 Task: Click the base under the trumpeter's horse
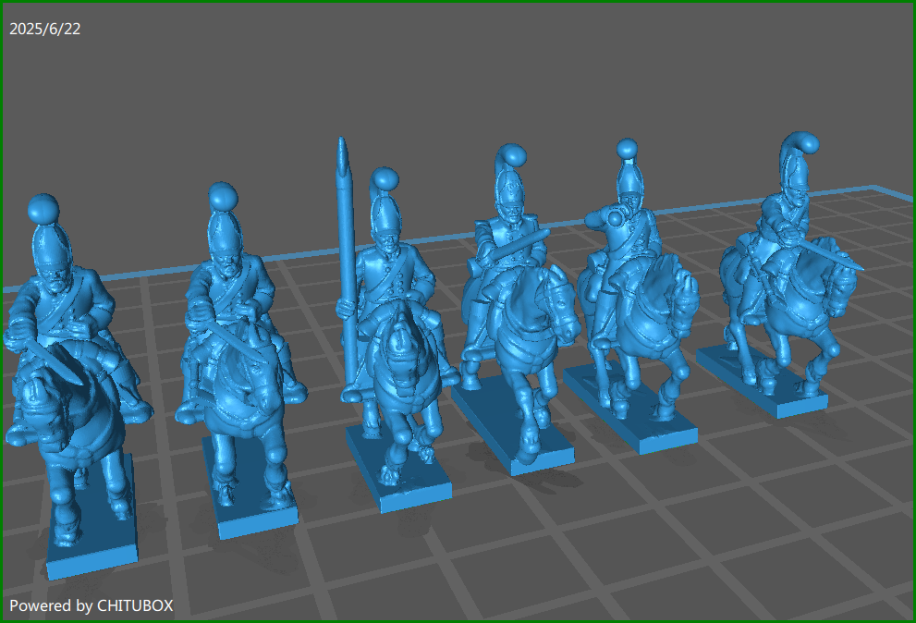click(647, 425)
